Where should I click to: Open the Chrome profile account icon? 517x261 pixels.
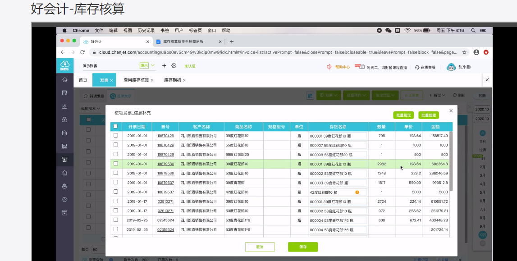(476, 52)
